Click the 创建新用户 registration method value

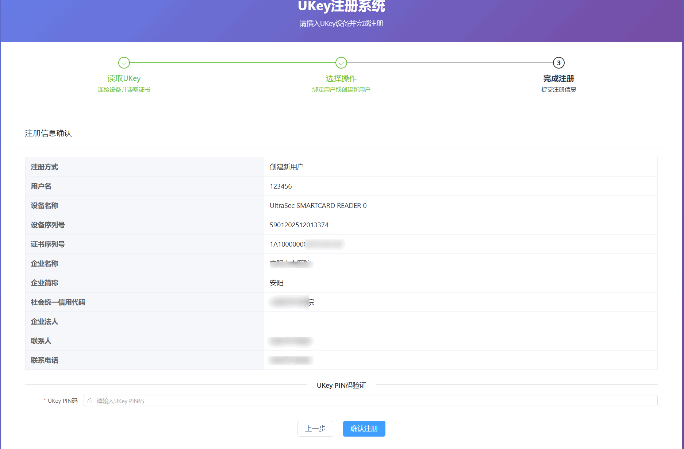[x=287, y=167]
